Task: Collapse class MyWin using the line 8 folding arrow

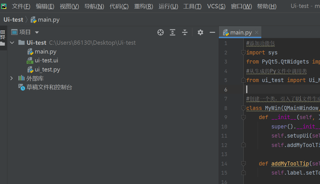Action: [x=243, y=108]
